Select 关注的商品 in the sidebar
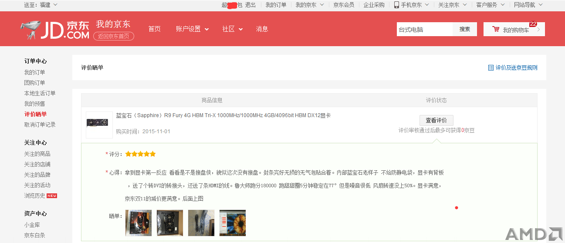This screenshot has width=565, height=243. tap(37, 154)
